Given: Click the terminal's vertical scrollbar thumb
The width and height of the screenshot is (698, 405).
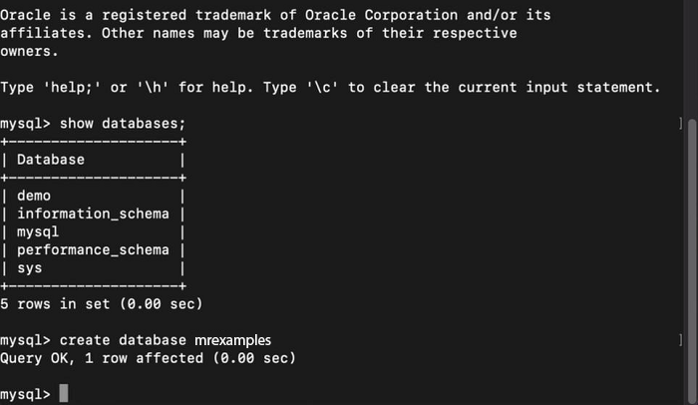Looking at the screenshot, I should coord(692,263).
